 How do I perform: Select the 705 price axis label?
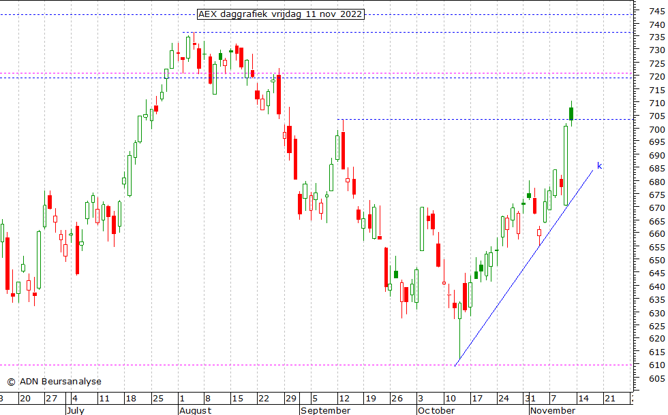coord(656,116)
